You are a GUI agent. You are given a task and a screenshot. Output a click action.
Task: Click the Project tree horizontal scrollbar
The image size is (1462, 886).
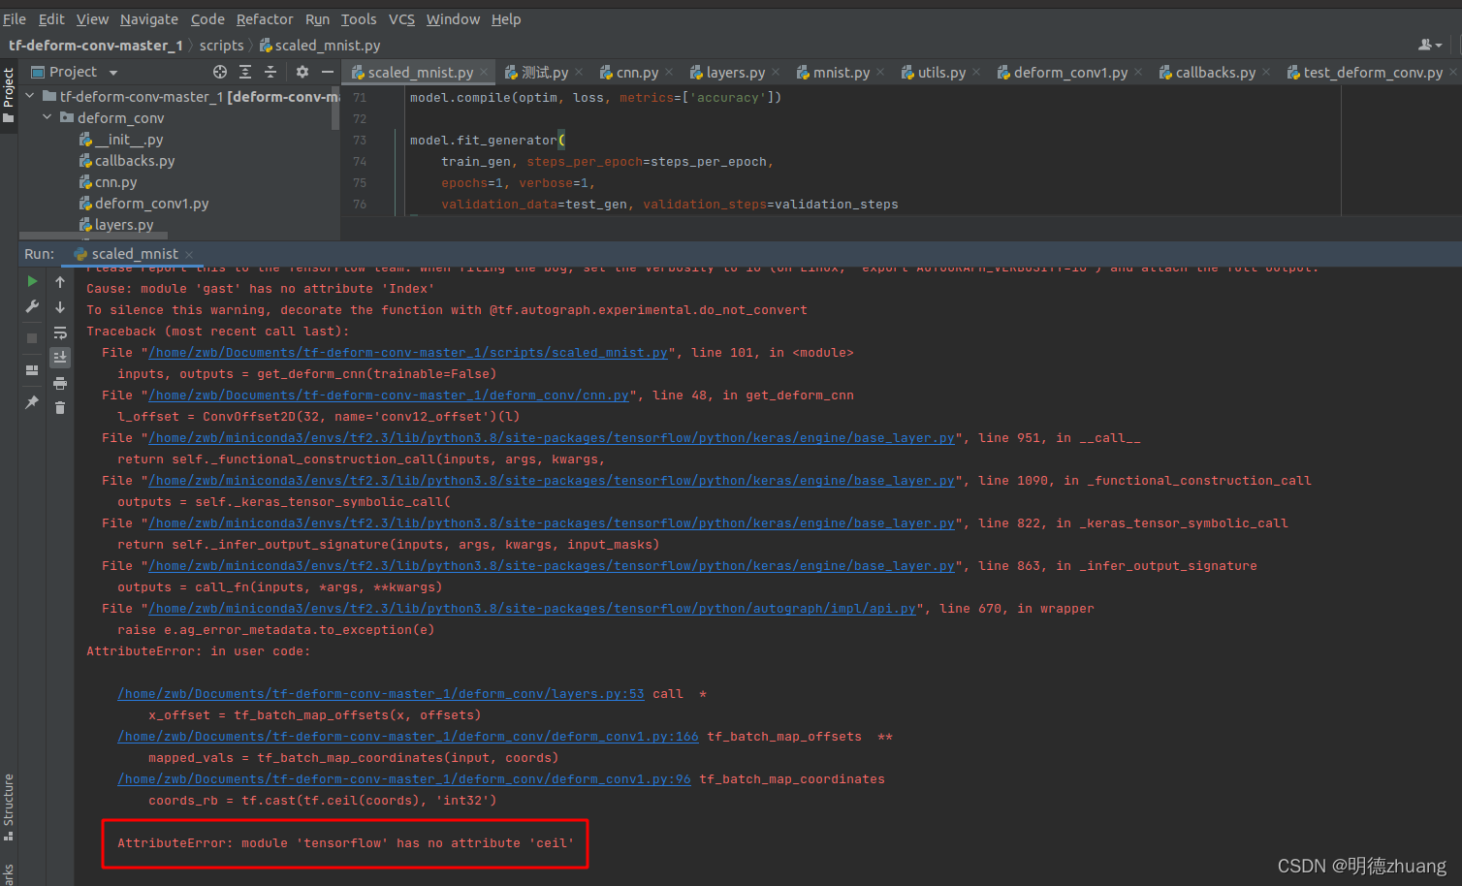click(93, 235)
